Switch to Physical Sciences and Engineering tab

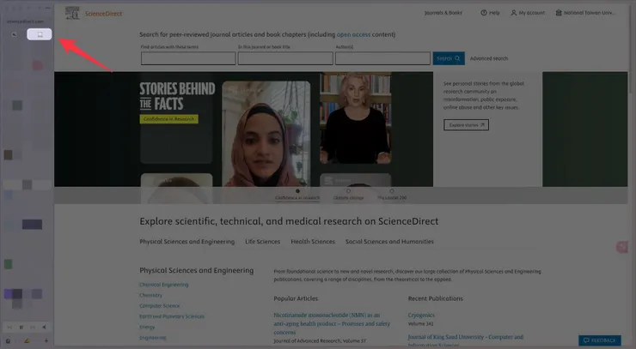tap(187, 242)
